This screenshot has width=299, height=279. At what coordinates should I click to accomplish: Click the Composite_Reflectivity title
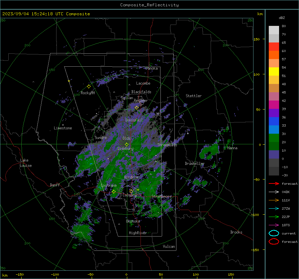click(149, 5)
